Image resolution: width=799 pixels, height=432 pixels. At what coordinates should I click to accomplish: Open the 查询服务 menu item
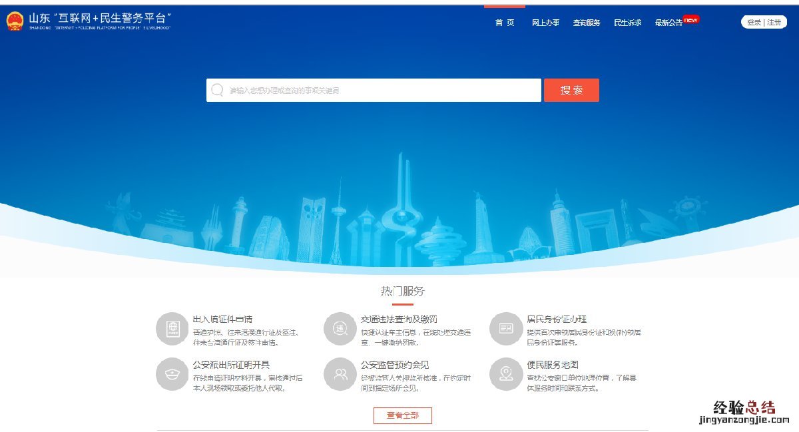(x=587, y=23)
